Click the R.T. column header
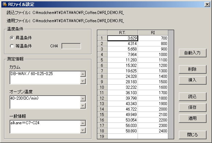The image size is (212, 143). [123, 33]
